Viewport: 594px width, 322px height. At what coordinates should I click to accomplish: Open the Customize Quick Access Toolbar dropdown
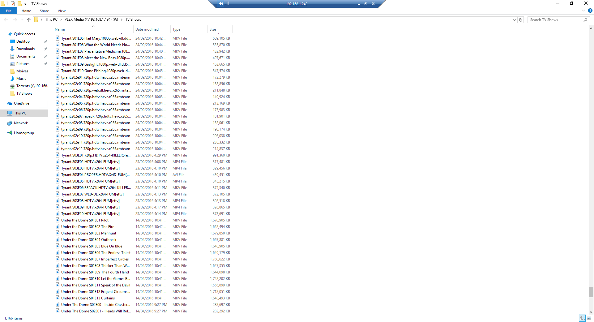click(25, 4)
